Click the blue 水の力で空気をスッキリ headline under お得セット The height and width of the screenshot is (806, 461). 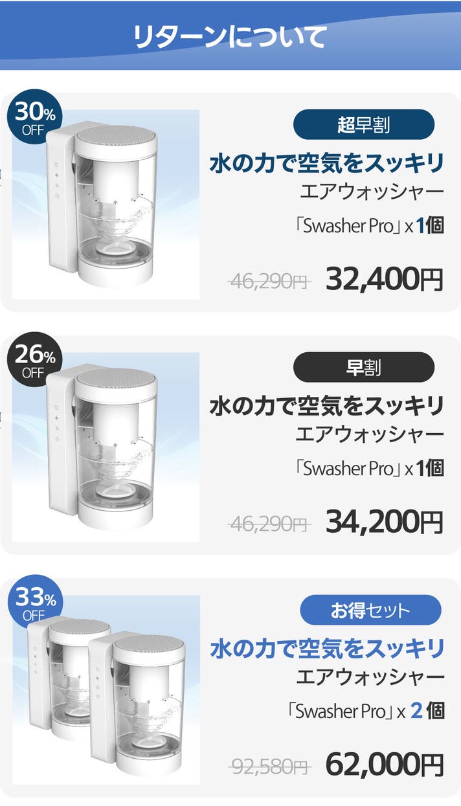pos(326,647)
